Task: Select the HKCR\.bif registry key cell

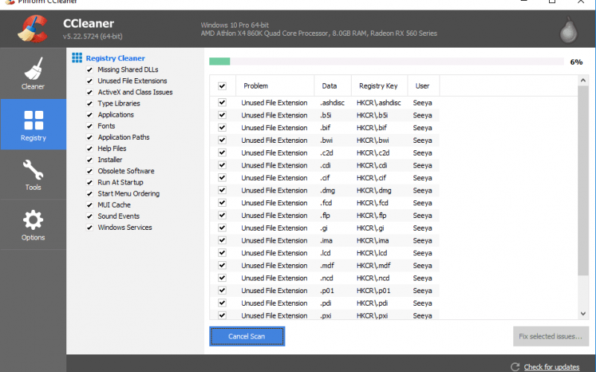Action: pos(371,127)
